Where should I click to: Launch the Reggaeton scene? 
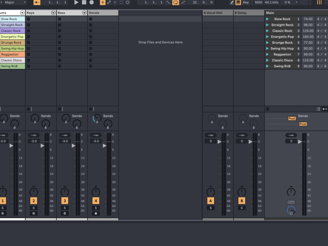pyautogui.click(x=267, y=54)
